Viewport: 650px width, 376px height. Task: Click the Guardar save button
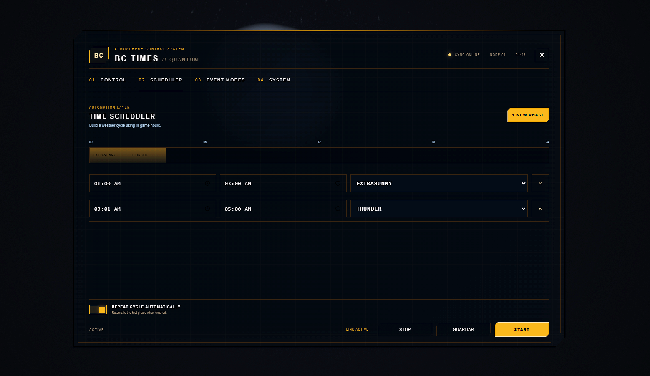(464, 329)
